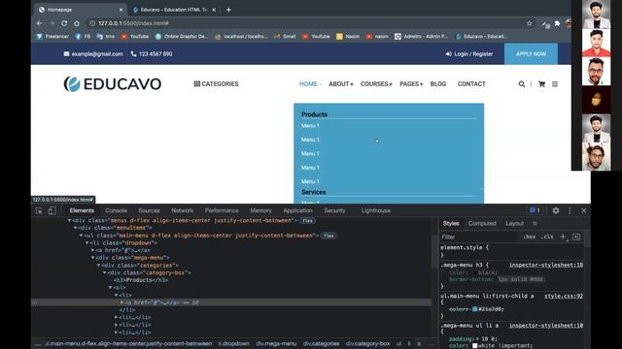The image size is (622, 349).
Task: Open the Admintro - Admin bookmark
Action: pyautogui.click(x=421, y=37)
